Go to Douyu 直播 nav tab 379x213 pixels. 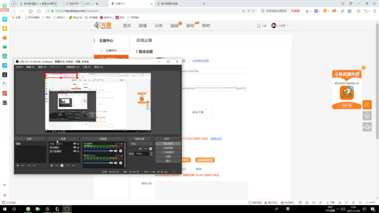click(x=143, y=26)
